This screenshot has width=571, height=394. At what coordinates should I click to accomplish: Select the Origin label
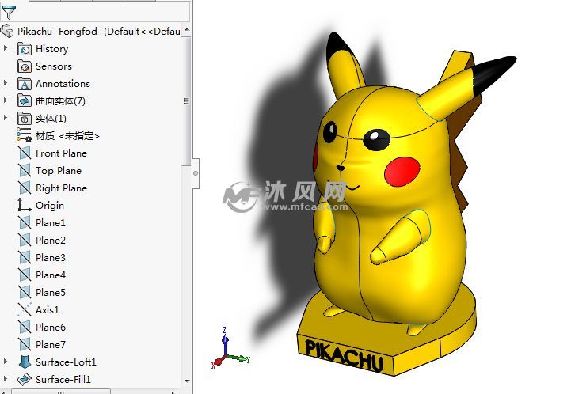[x=50, y=206]
